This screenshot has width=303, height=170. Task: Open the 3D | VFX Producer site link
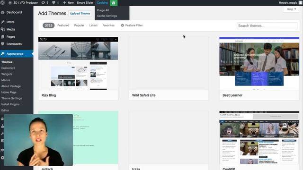(23, 3)
